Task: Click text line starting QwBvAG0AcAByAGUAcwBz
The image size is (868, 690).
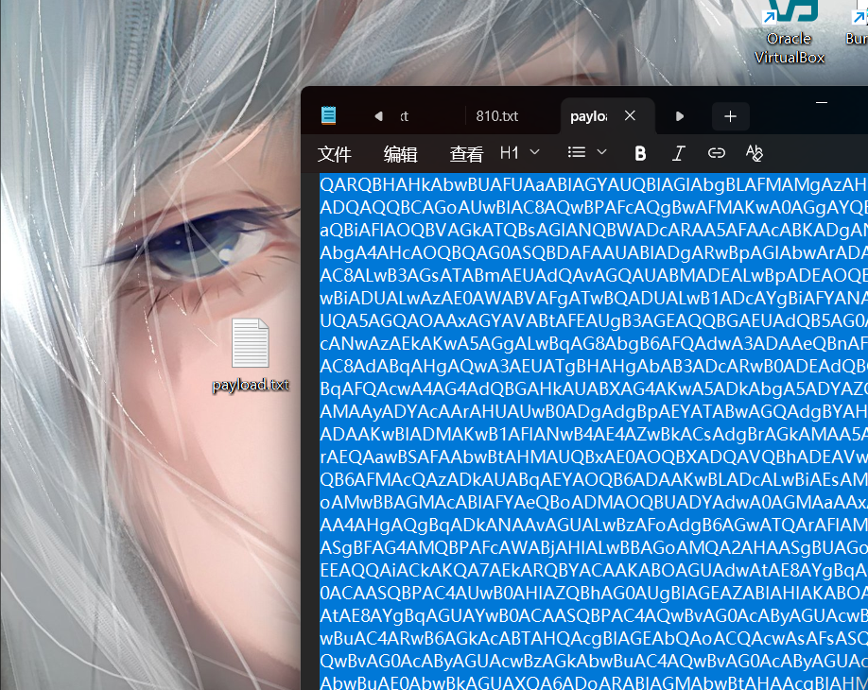Action: point(594,661)
